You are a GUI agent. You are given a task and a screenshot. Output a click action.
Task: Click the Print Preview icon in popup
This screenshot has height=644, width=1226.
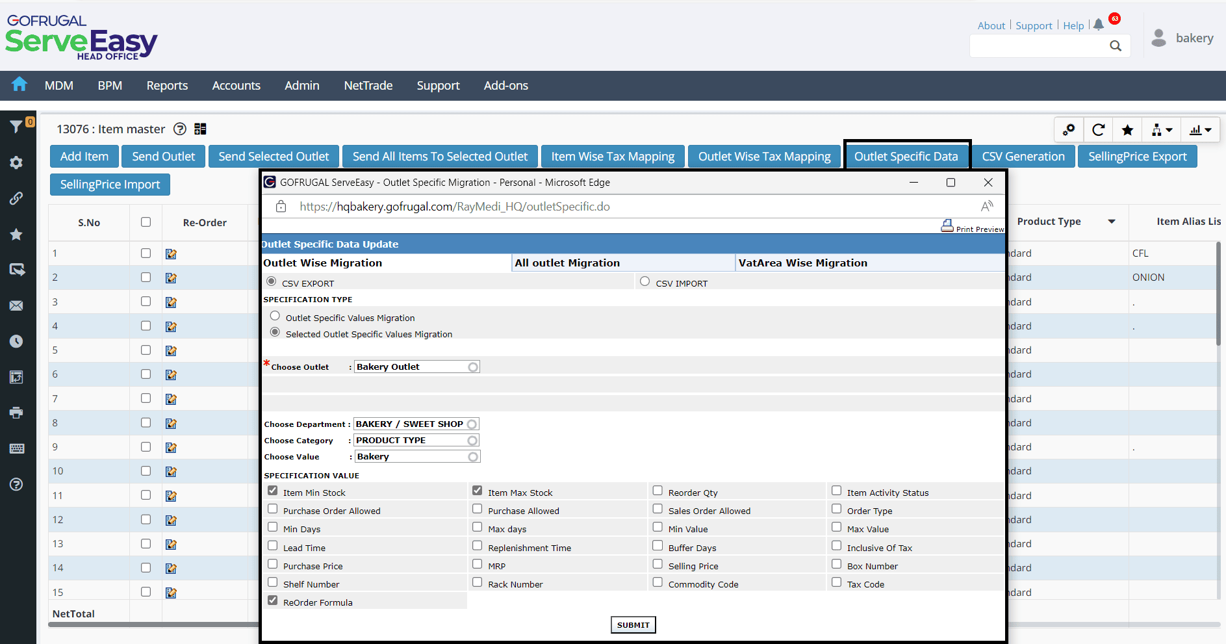(947, 225)
